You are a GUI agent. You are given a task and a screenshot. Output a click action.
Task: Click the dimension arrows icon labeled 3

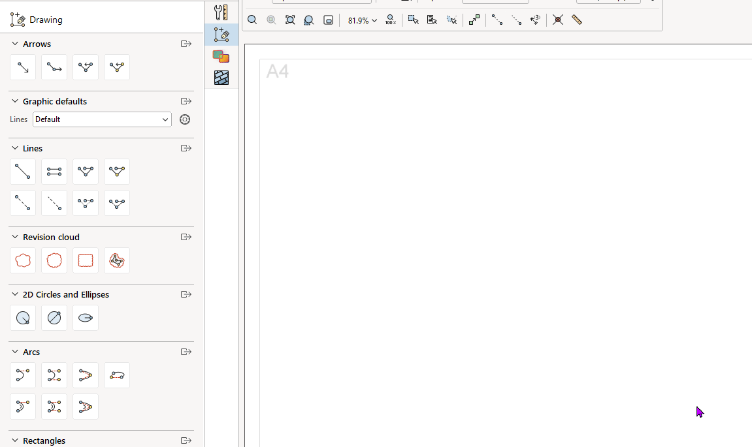coord(534,20)
